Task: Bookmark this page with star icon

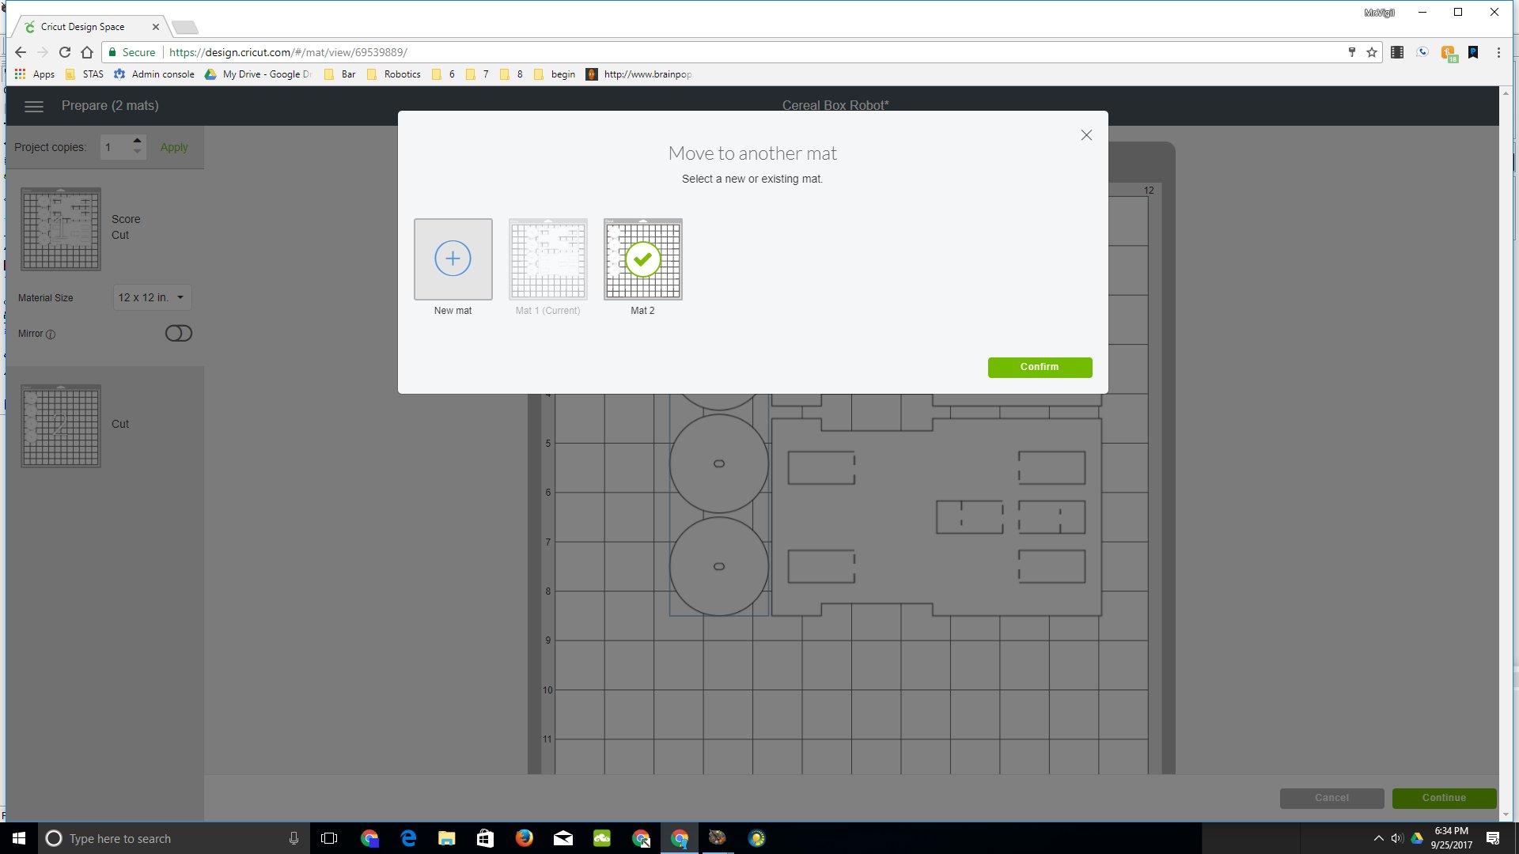Action: [x=1372, y=52]
